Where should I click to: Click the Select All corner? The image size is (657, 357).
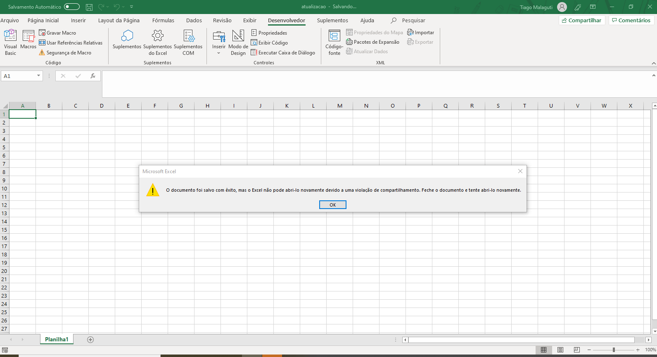(5, 106)
